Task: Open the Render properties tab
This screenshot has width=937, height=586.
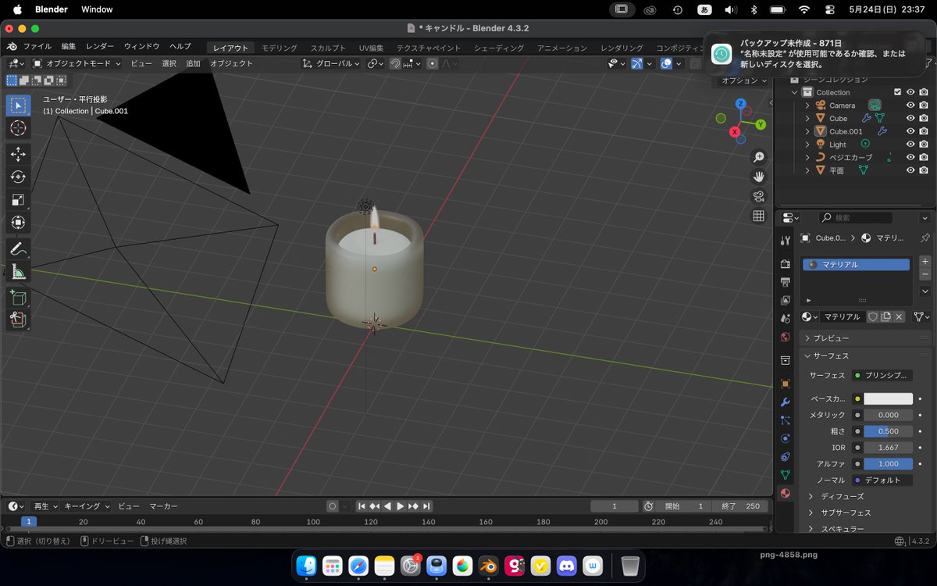Action: 786,264
